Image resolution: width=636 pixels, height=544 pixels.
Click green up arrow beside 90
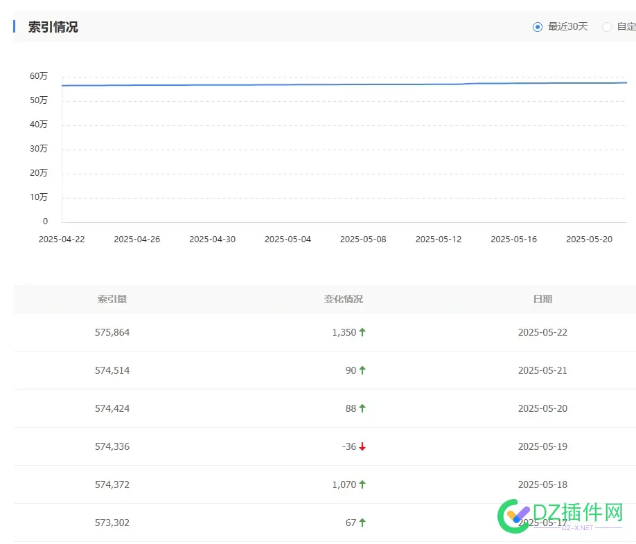362,370
